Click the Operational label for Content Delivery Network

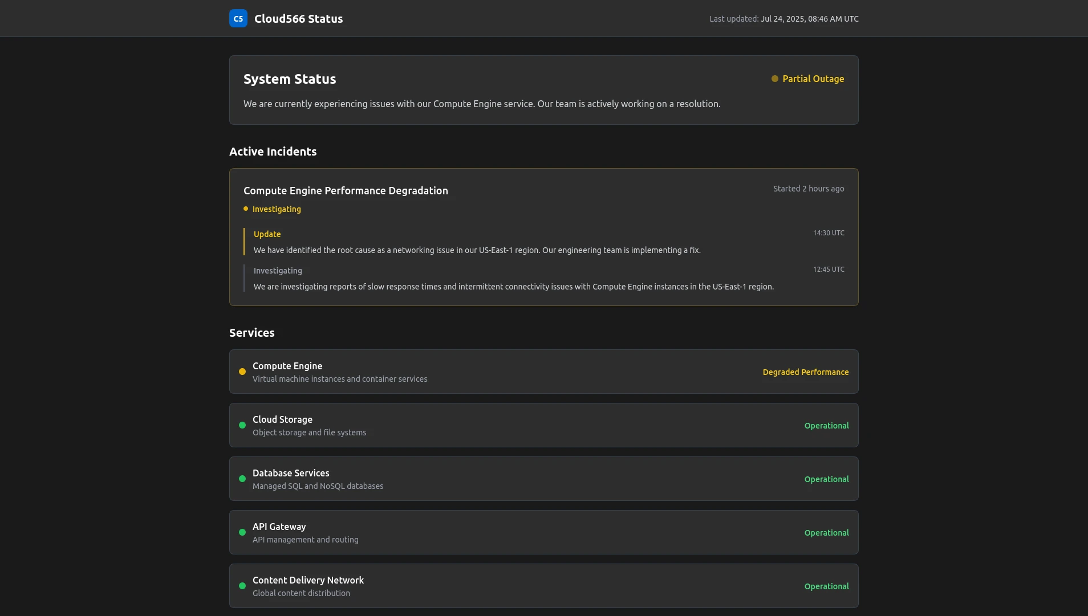[x=826, y=586]
